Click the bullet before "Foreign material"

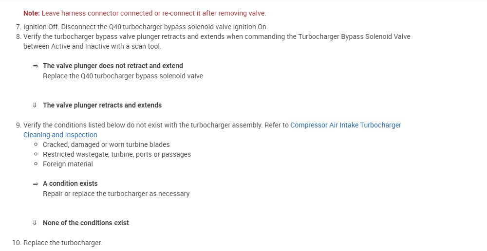[36, 164]
